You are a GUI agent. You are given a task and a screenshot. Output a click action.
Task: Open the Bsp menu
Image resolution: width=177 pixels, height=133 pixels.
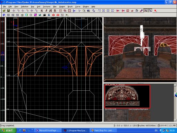tap(32, 7)
